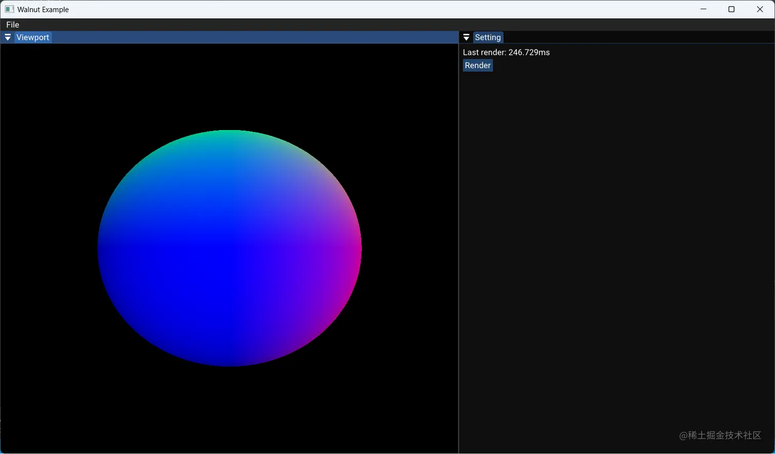Viewport: 775px width, 454px height.
Task: Collapse the Viewport panel arrow
Action: [8, 37]
